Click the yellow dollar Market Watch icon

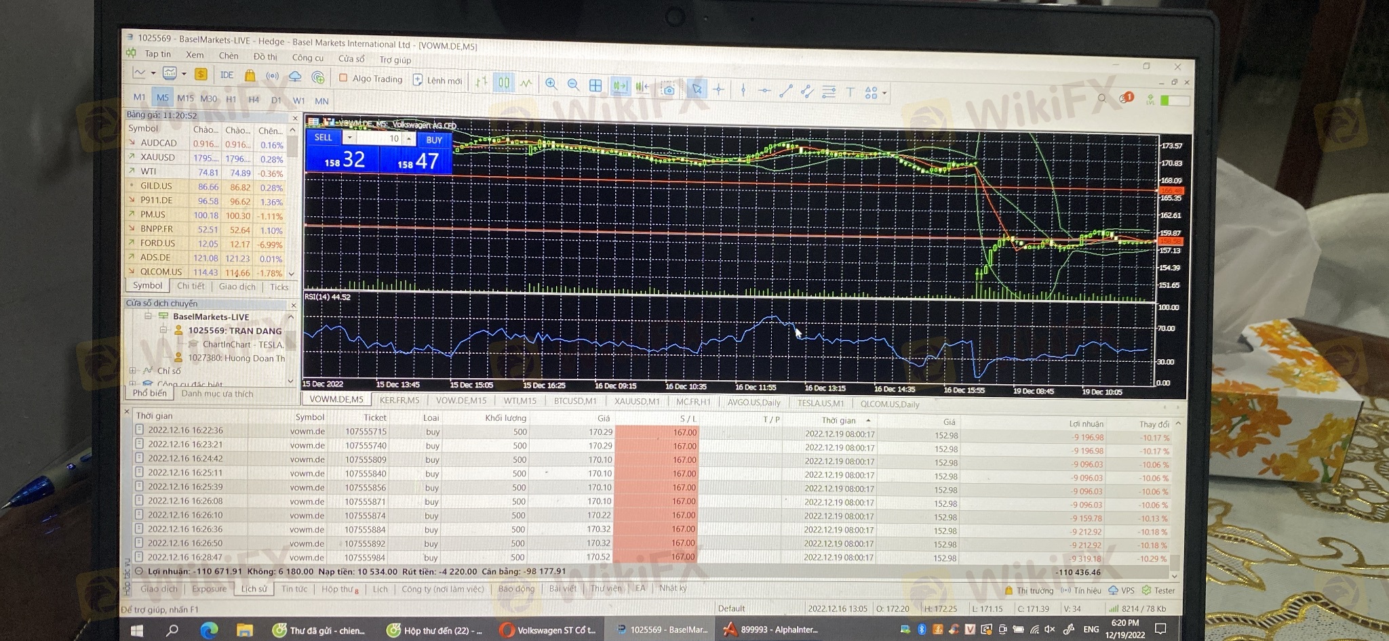point(201,74)
